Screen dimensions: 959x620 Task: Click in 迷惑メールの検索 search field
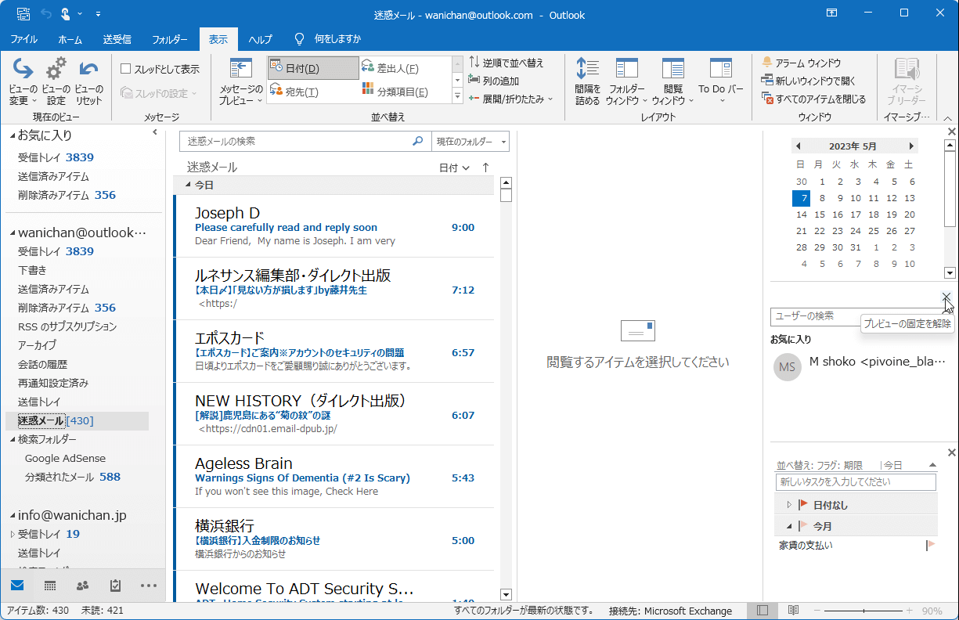tap(296, 142)
